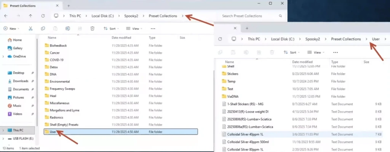
Task: Click the Delete trash icon in left toolbar
Action: [x=92, y=28]
